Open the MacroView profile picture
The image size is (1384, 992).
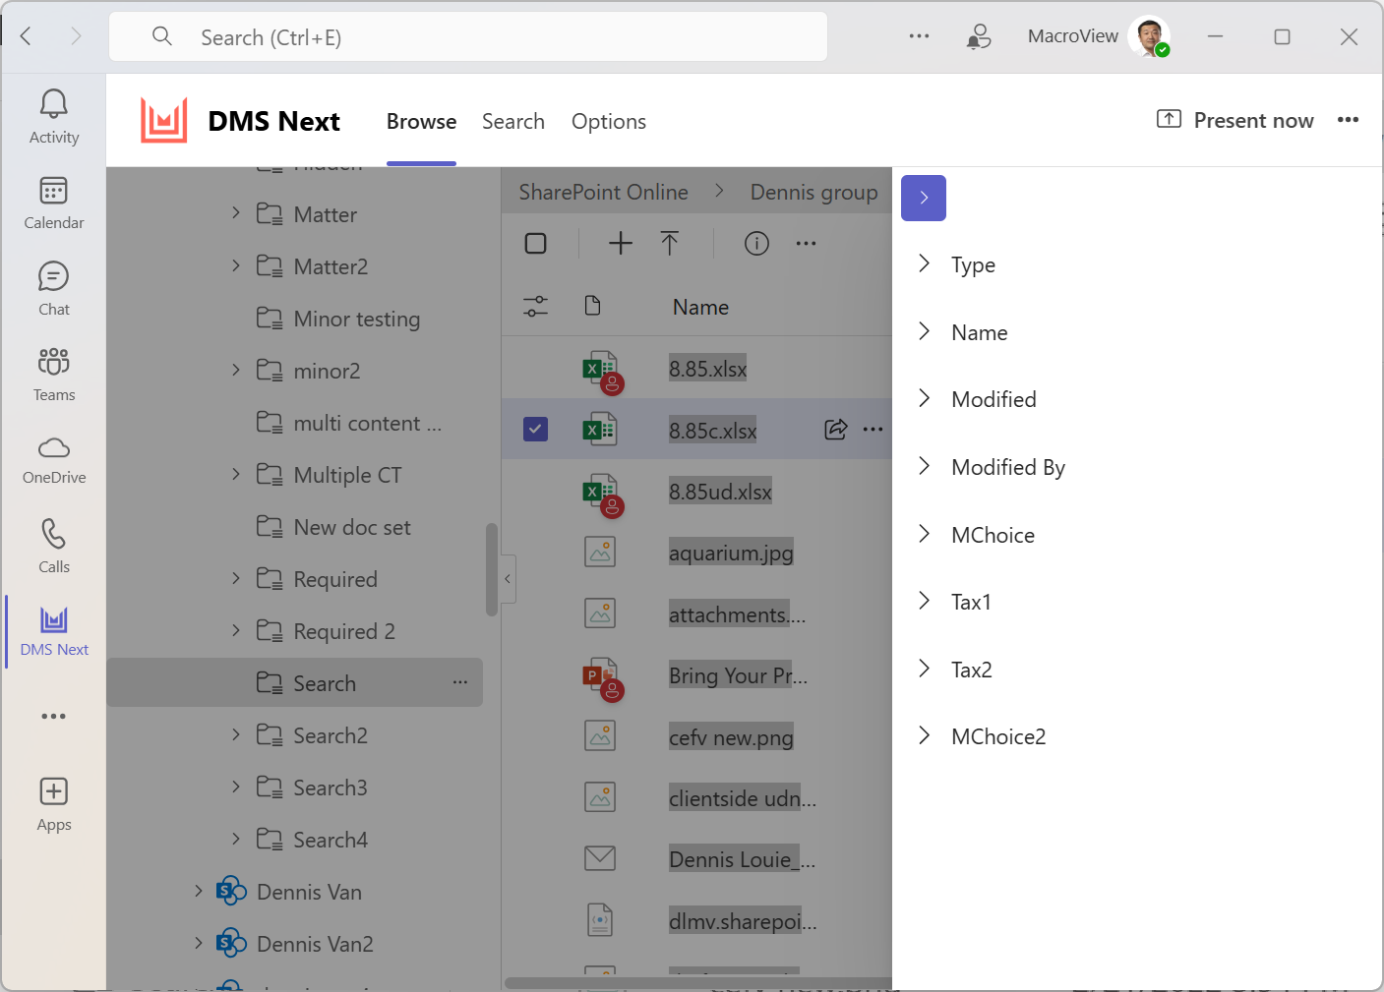point(1149,36)
